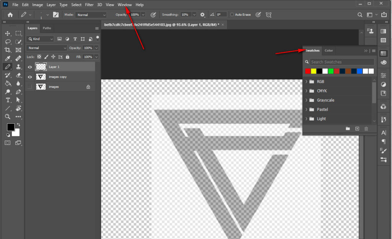Viewport: 392px width, 239px height.
Task: Select the Zoom tool
Action: point(8,117)
